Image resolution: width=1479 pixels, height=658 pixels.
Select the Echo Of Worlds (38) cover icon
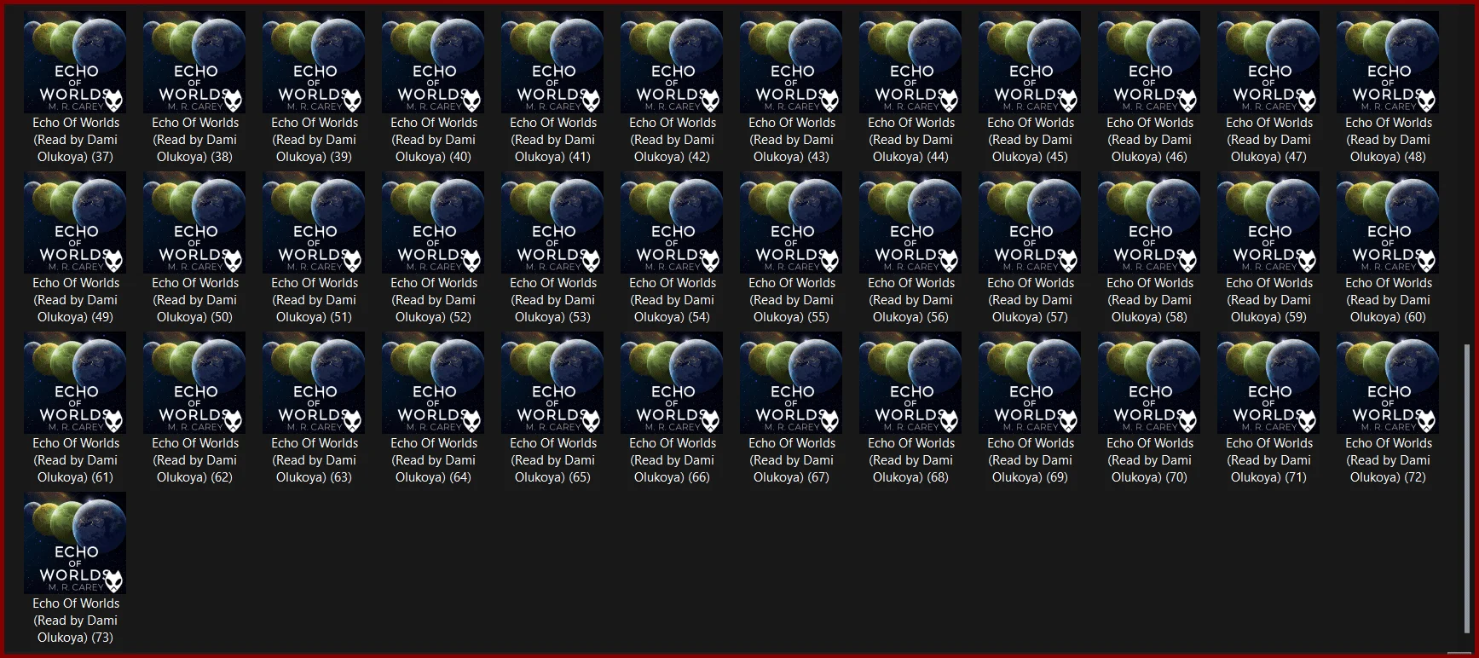[x=194, y=62]
